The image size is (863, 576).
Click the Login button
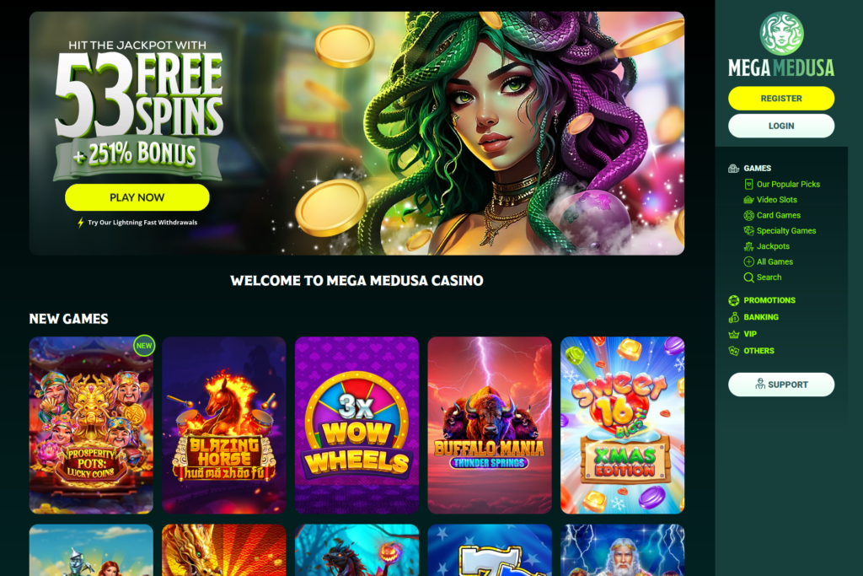coord(781,127)
